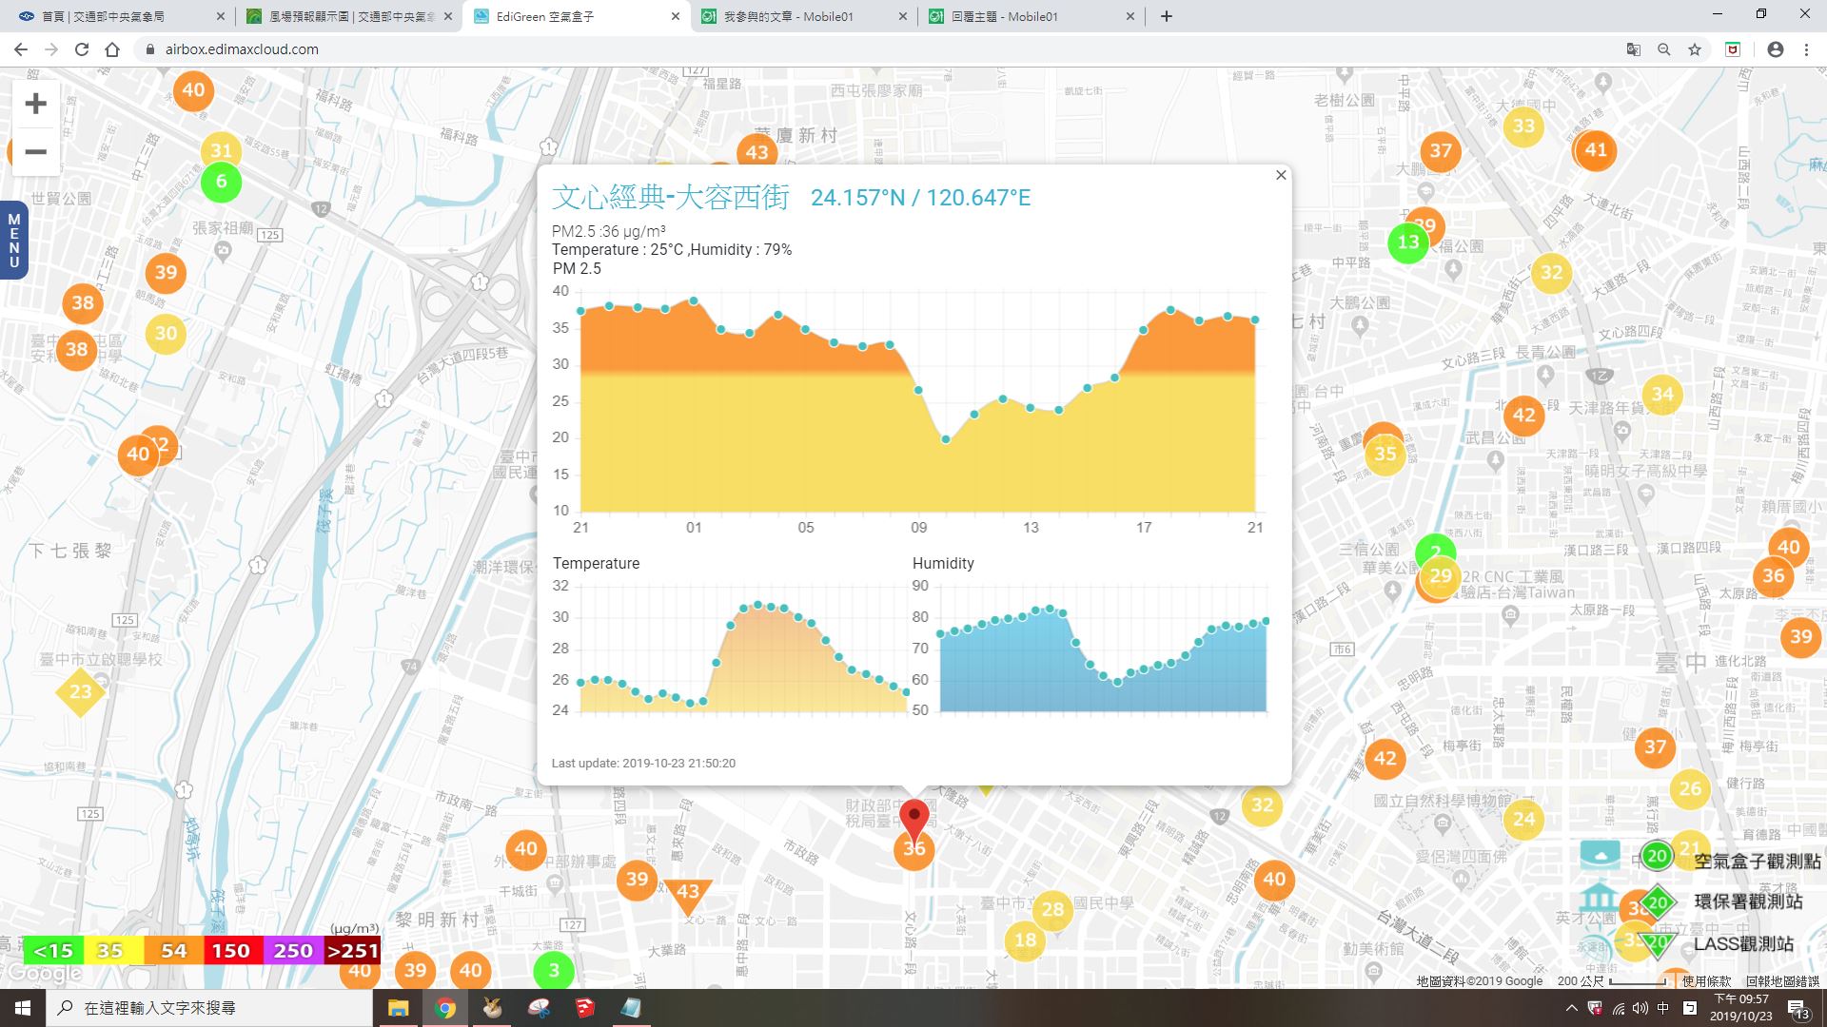Click the address bar URL
This screenshot has height=1027, width=1827.
(242, 49)
